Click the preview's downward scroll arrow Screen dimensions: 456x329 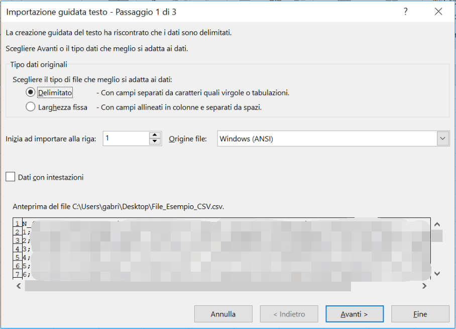pyautogui.click(x=436, y=273)
